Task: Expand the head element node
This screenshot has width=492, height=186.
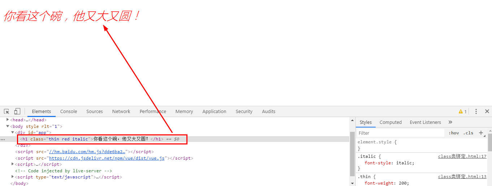Action: point(8,120)
